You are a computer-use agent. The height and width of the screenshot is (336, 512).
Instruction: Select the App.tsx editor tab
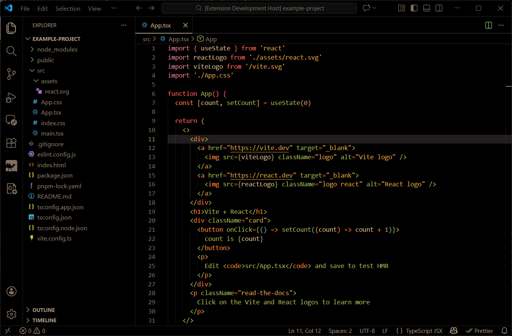(x=164, y=25)
